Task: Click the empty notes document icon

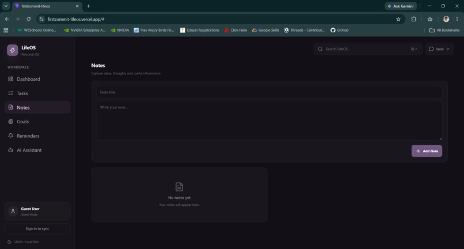Action: pyautogui.click(x=180, y=187)
